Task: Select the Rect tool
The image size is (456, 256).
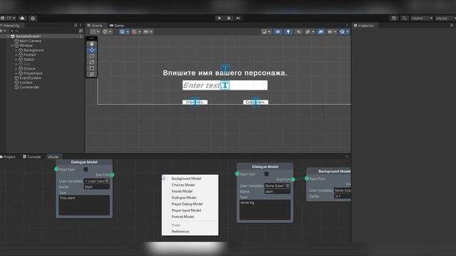Action: 92,68
